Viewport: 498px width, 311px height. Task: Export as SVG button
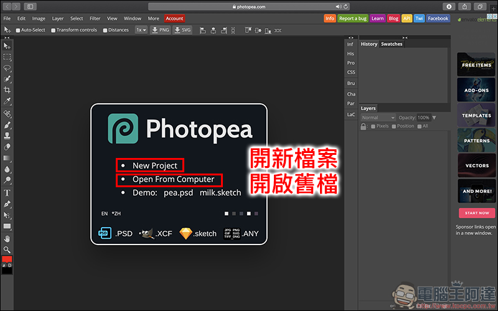(182, 30)
